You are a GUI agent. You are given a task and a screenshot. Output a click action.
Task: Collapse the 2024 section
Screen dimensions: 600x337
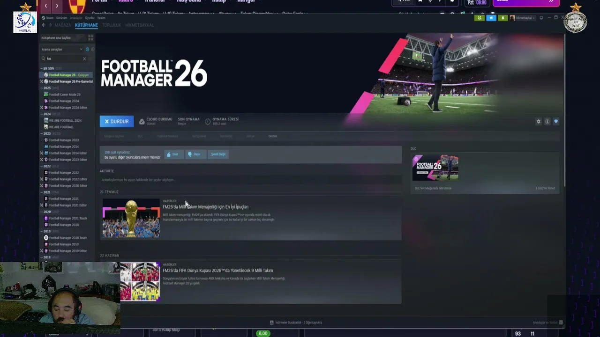tap(41, 114)
